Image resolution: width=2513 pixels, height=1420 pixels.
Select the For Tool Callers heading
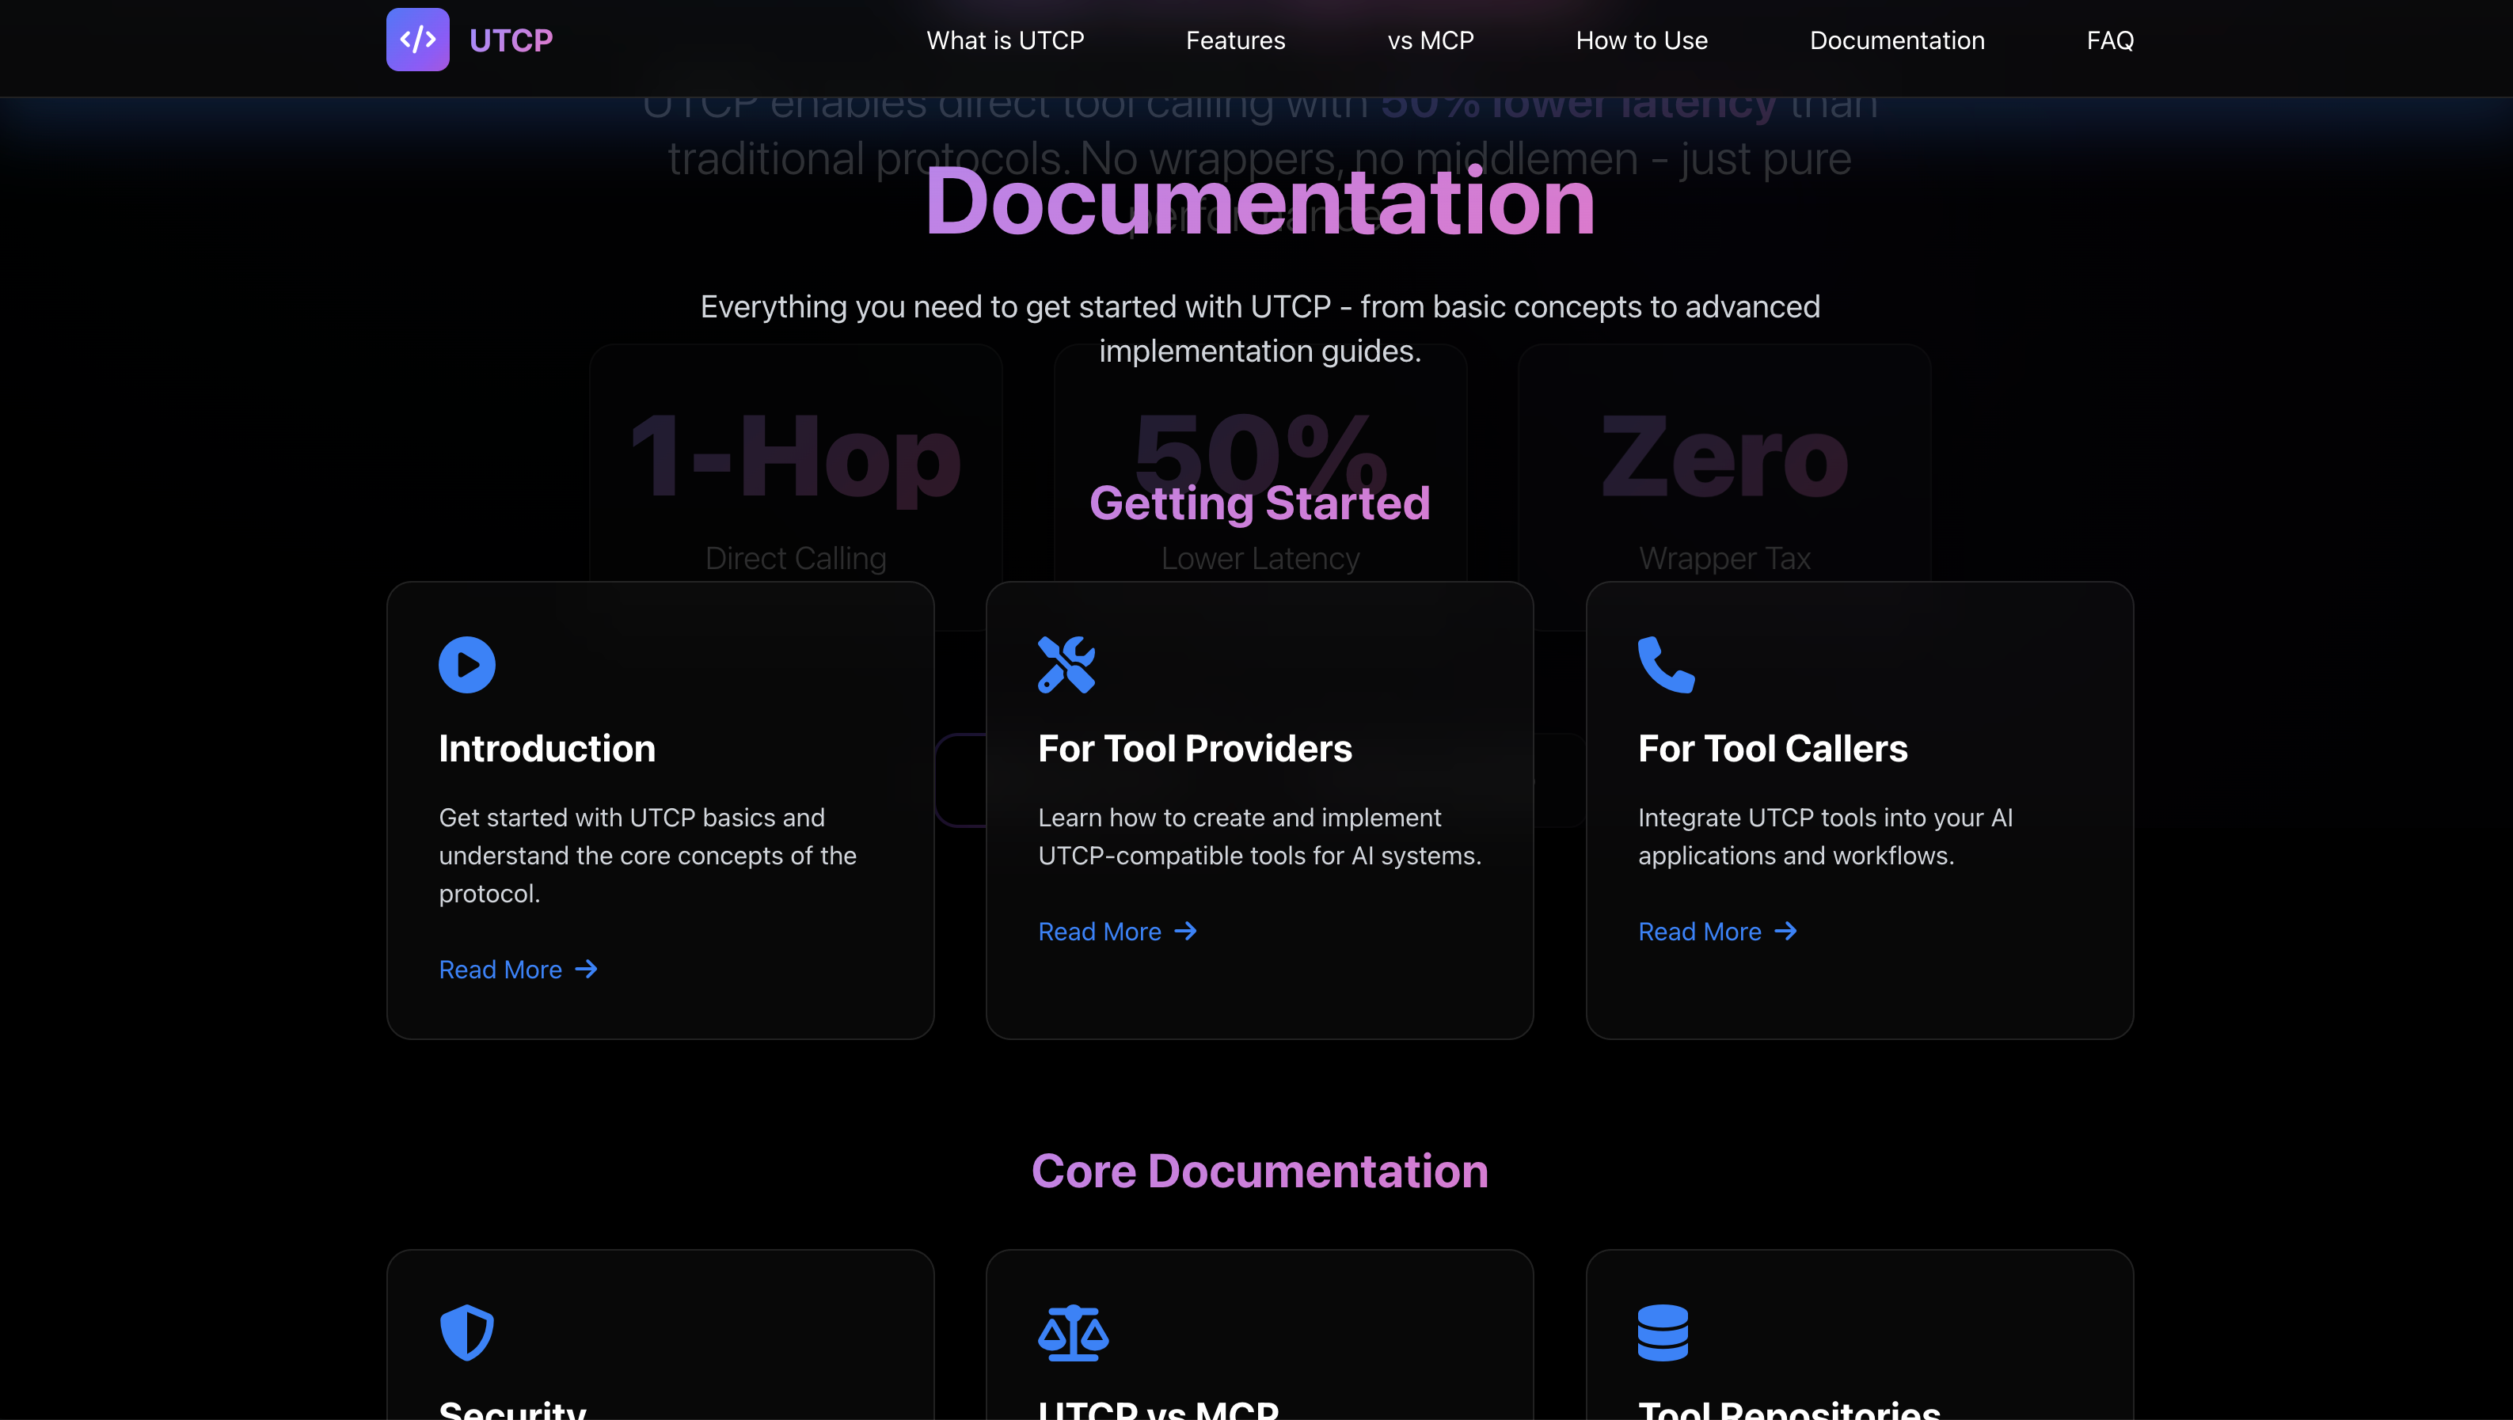1773,748
